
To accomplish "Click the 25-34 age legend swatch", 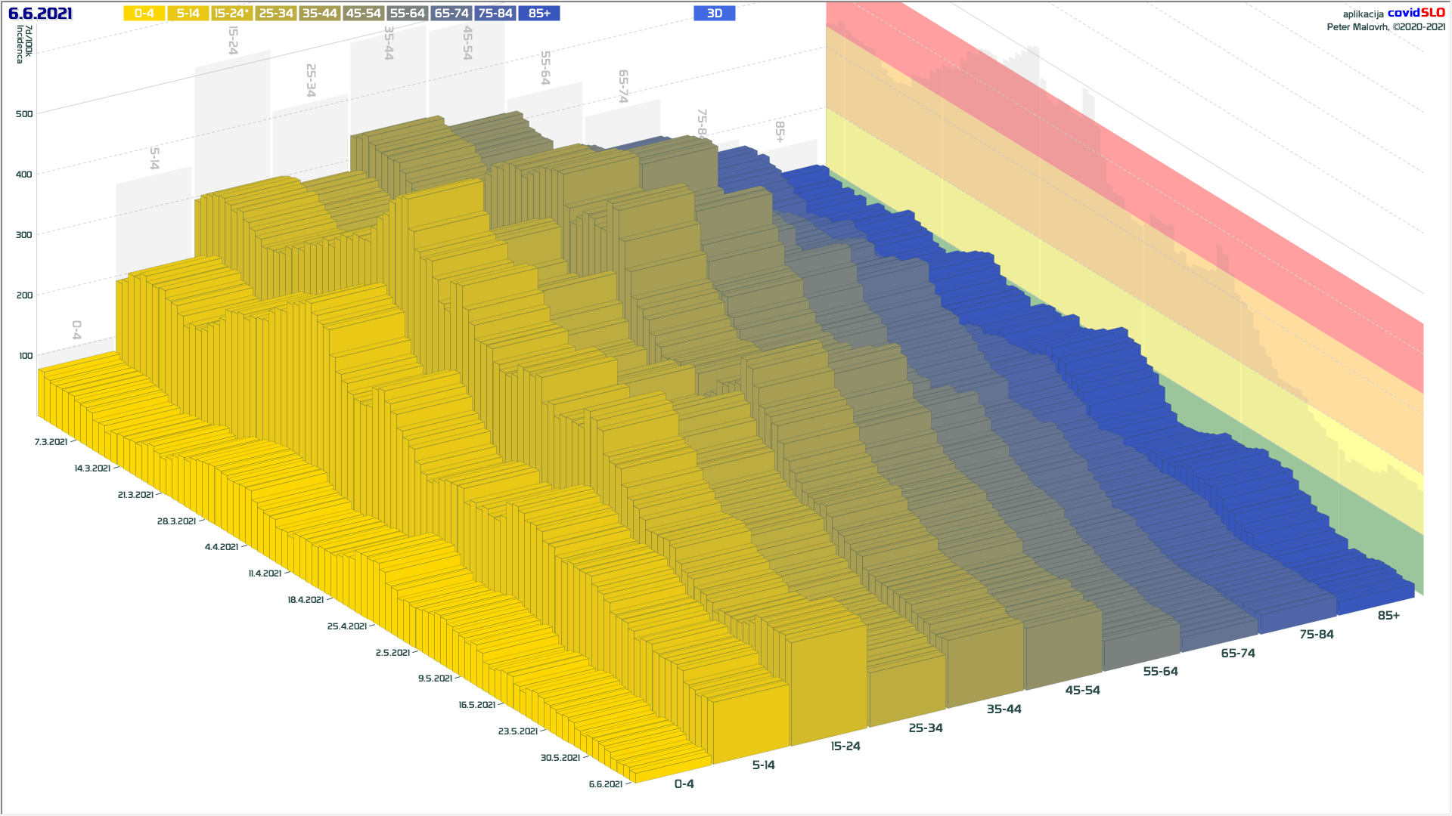I will 275,14.
